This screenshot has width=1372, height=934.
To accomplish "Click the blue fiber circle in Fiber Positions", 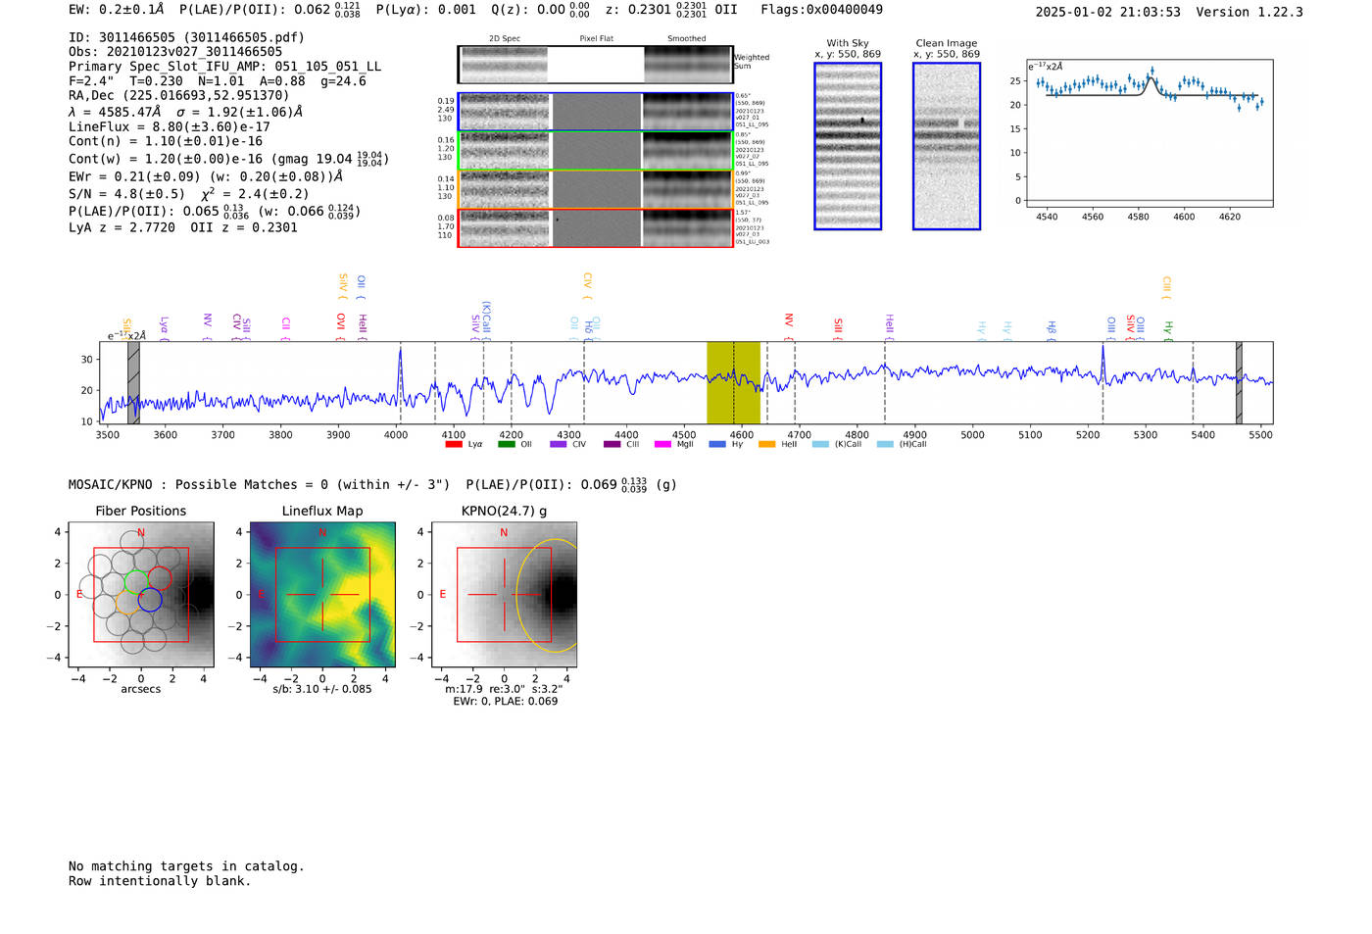I will (150, 601).
